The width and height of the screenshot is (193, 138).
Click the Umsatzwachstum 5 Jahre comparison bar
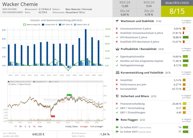[x=186, y=29]
